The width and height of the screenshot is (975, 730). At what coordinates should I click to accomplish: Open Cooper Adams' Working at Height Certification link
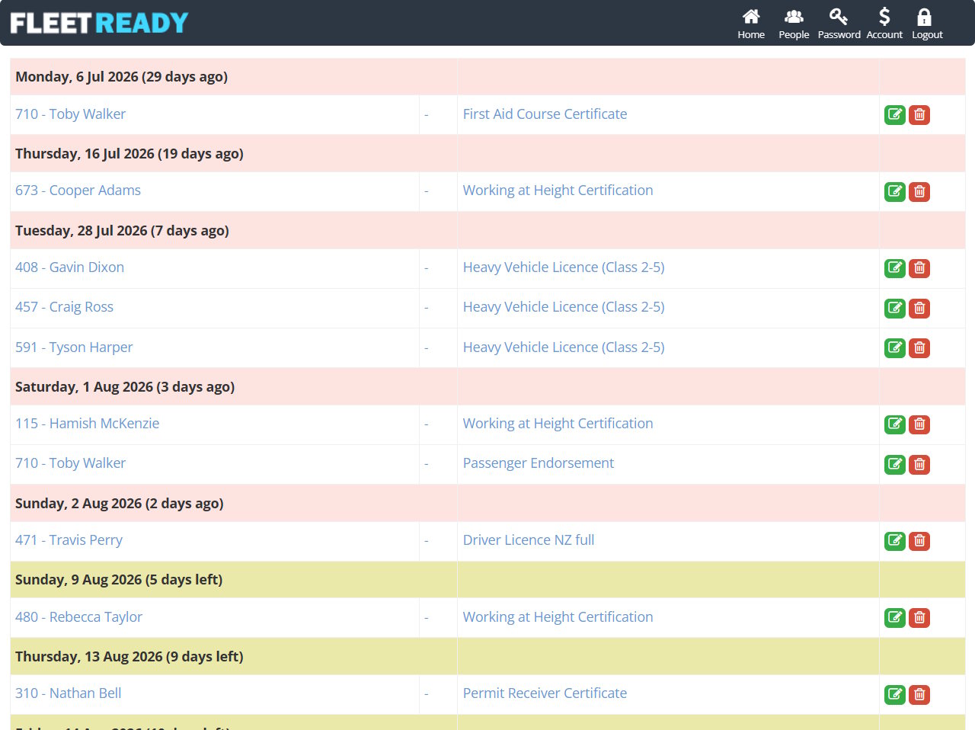pos(558,191)
